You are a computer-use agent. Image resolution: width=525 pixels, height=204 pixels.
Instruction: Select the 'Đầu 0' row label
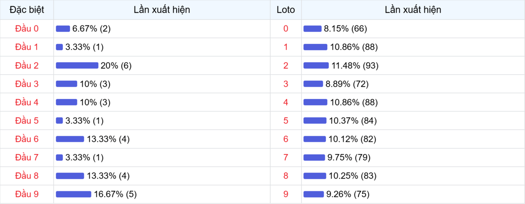(27, 29)
